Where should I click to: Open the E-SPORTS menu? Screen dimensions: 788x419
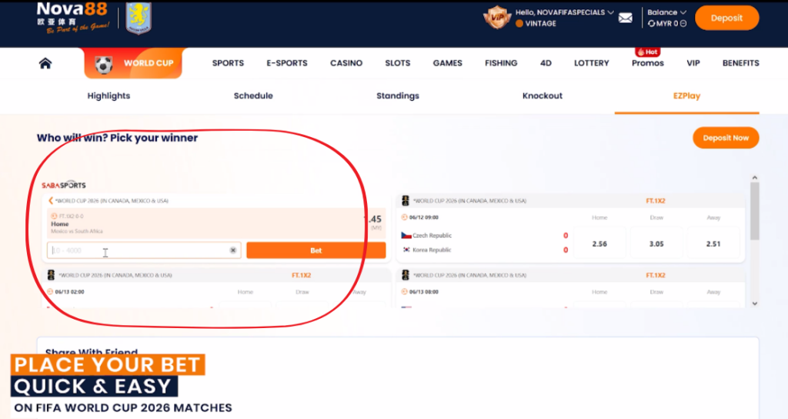287,63
